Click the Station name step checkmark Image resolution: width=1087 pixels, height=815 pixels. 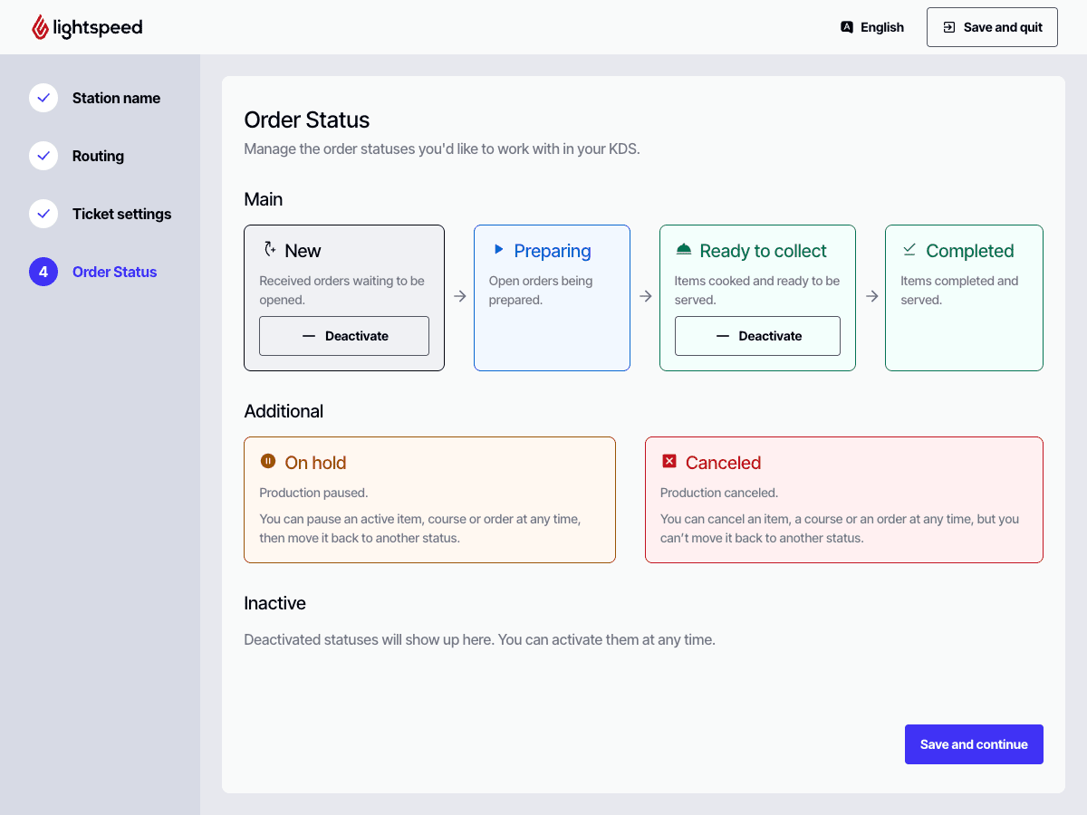[43, 98]
